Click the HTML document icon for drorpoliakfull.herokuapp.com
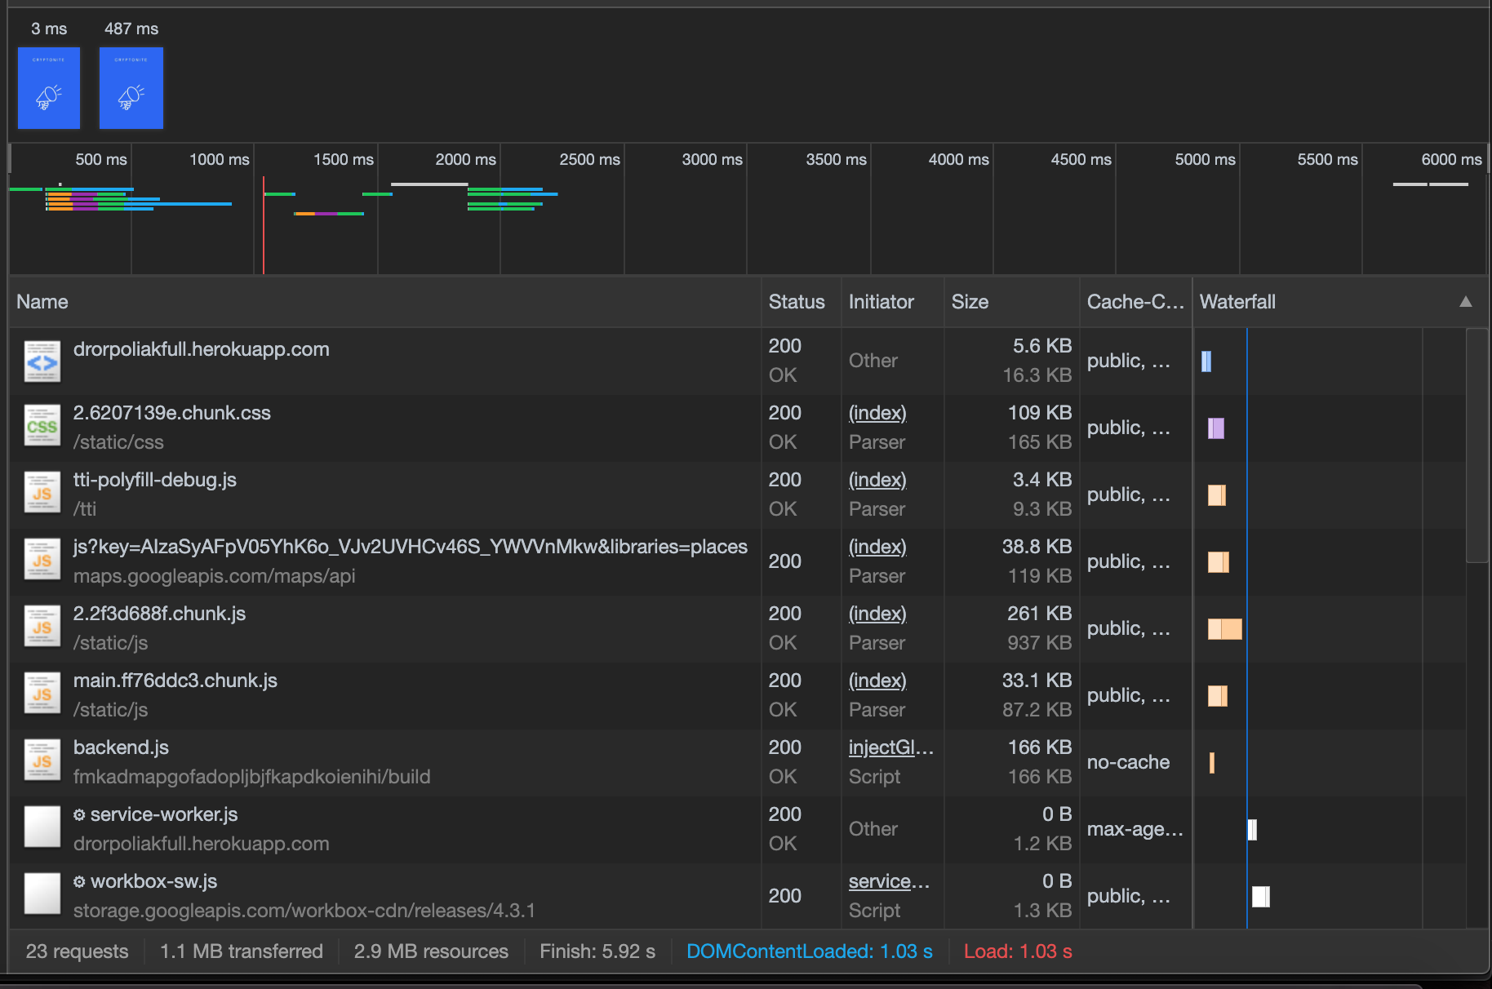 [x=42, y=361]
